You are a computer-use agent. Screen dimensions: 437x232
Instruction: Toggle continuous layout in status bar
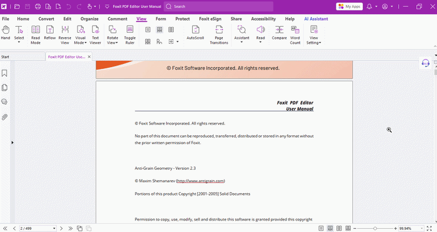coord(330,228)
